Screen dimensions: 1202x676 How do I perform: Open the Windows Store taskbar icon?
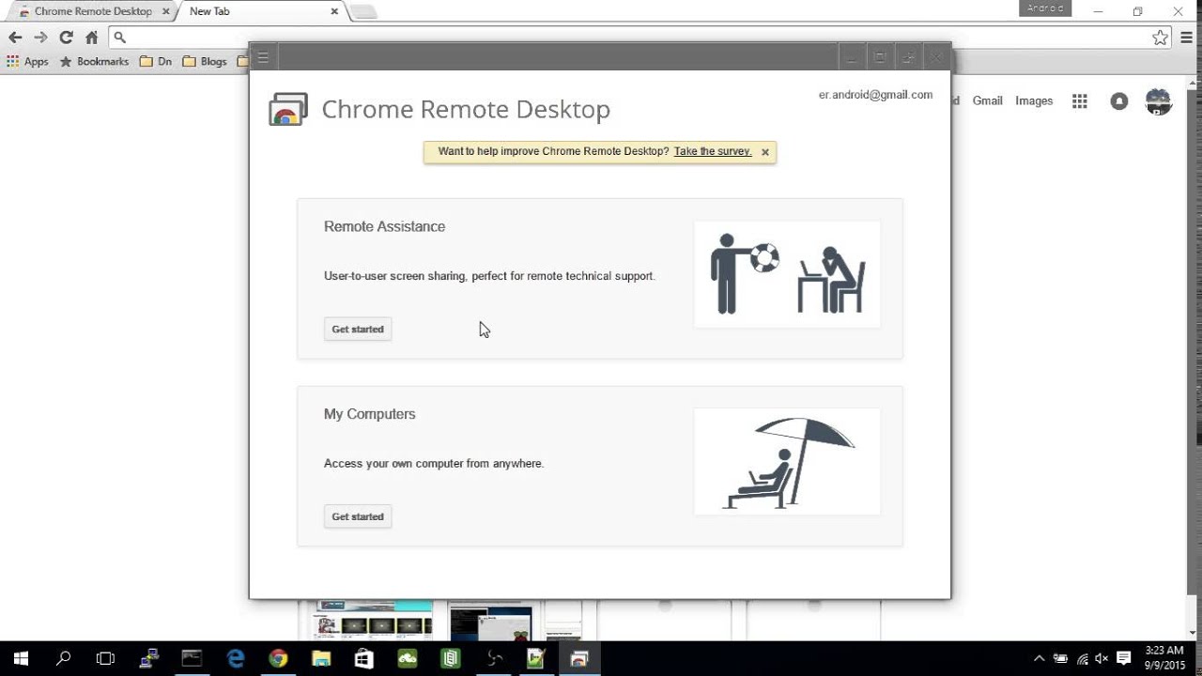[364, 659]
